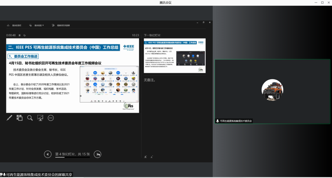332x178 pixels.
Task: Click the 显示任务栏 show taskbar button
Action: [x=14, y=25]
